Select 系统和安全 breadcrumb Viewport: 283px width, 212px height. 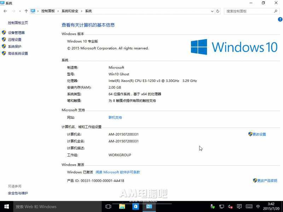(70, 11)
